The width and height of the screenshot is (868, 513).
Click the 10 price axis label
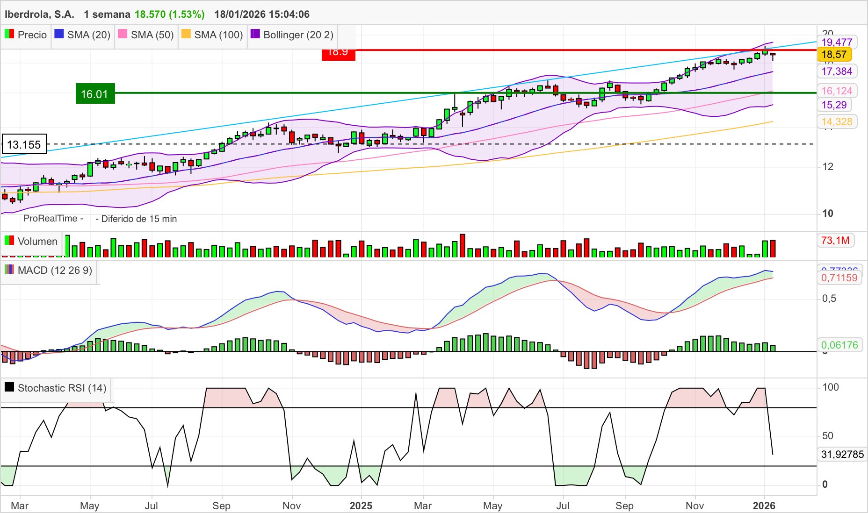click(828, 214)
